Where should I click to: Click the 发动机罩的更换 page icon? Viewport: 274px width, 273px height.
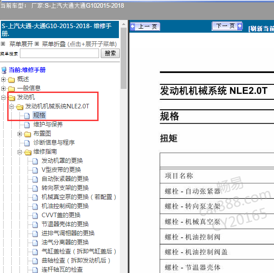[x=35, y=161]
